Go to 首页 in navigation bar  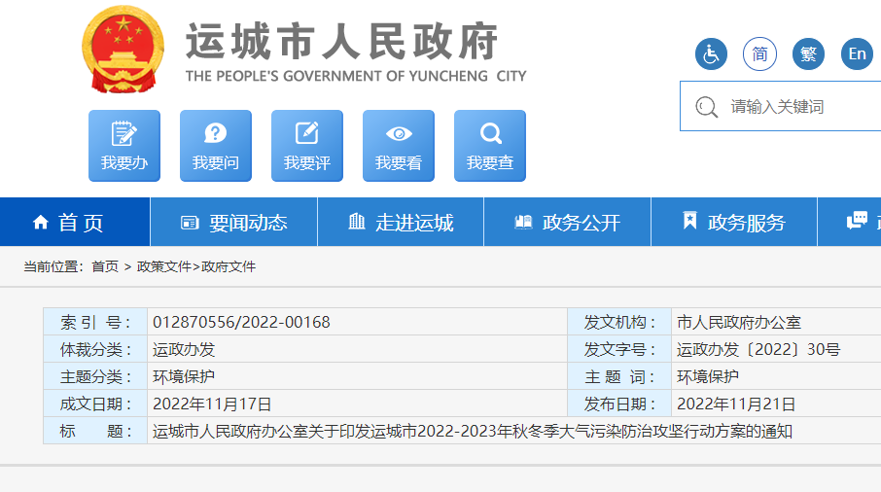(x=75, y=222)
